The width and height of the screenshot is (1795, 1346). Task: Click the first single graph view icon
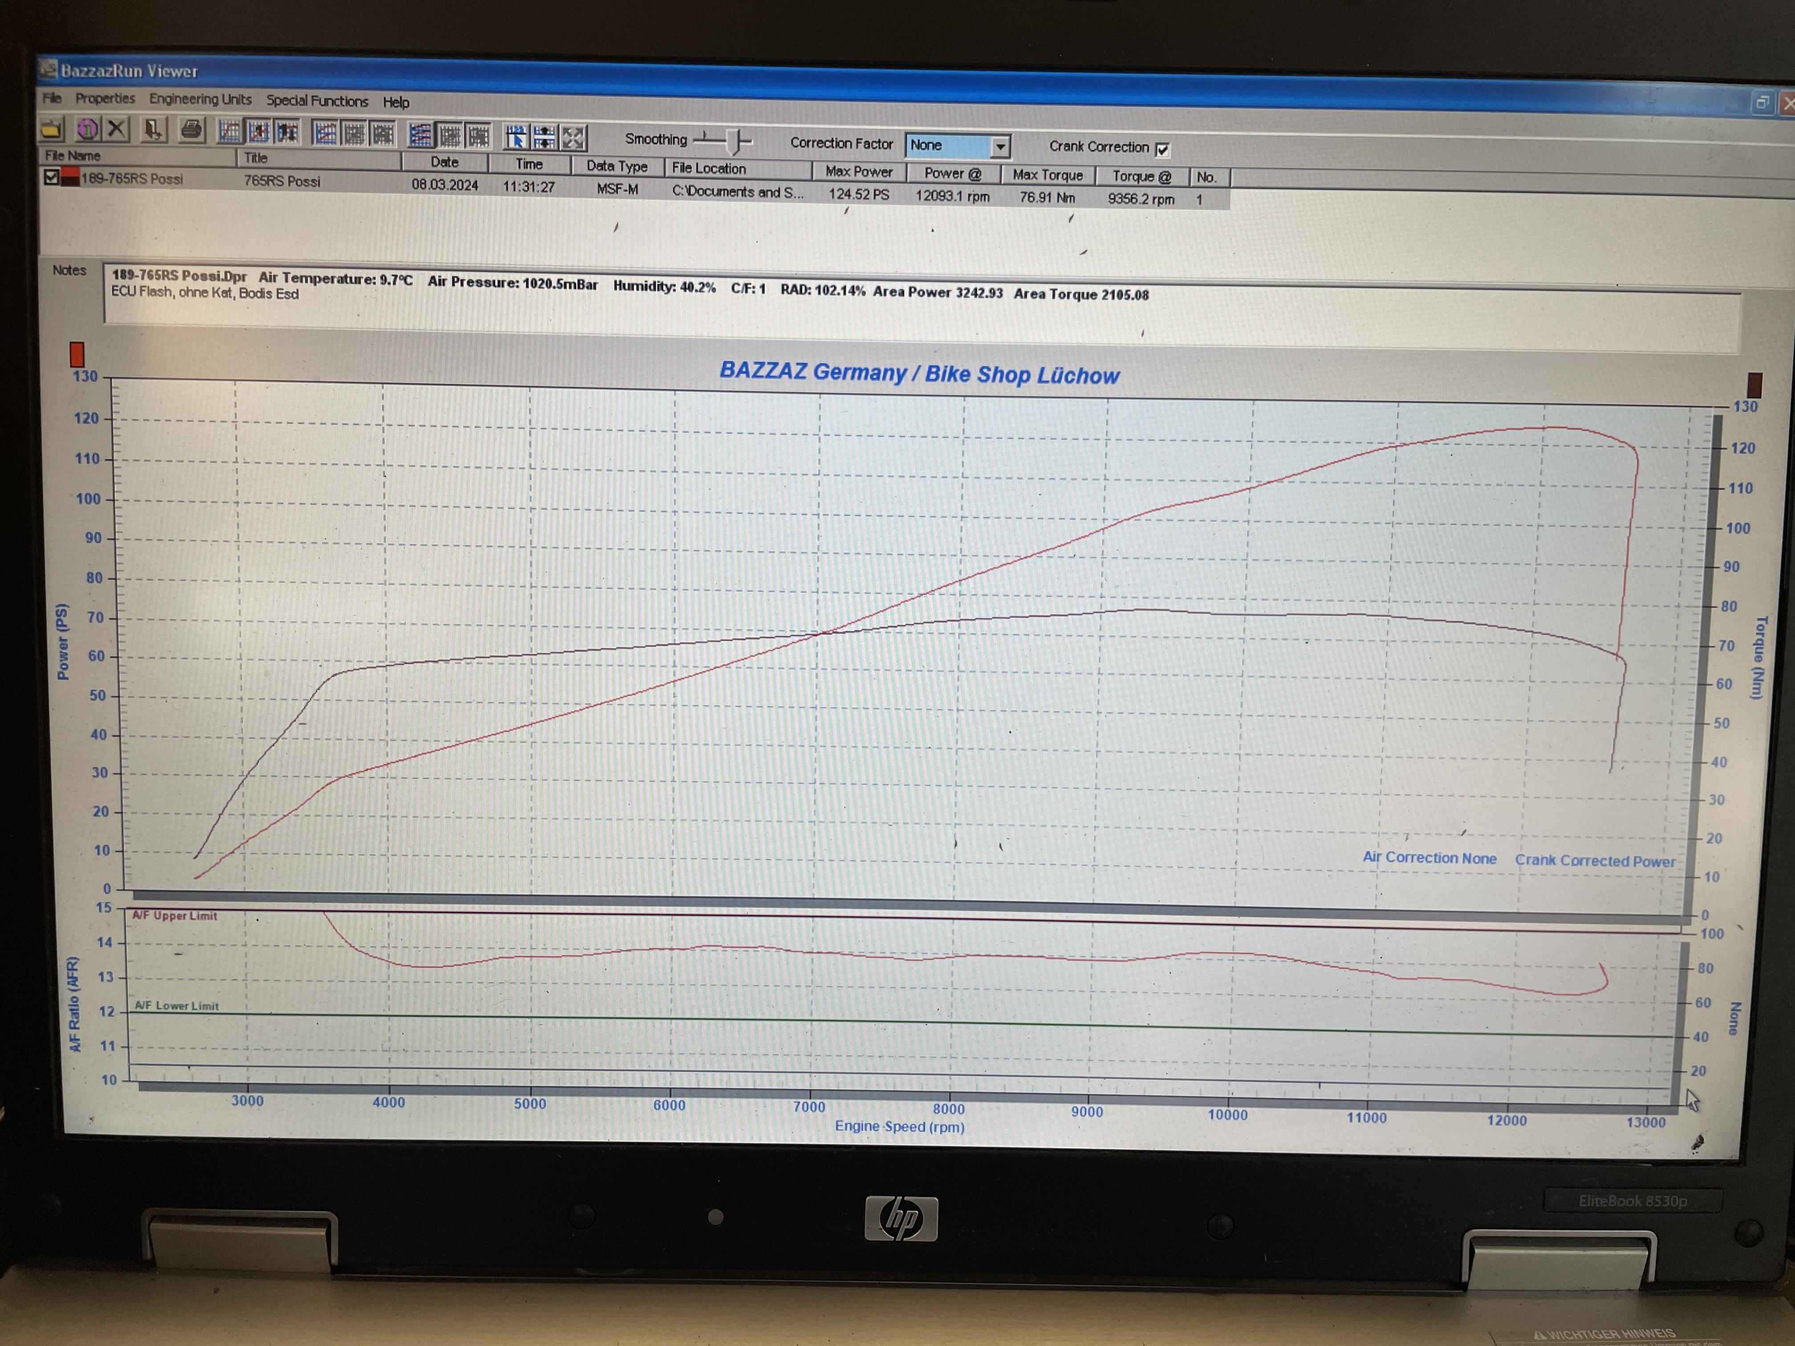230,131
